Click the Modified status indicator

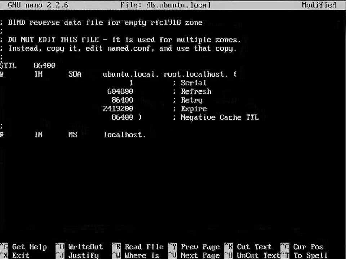click(x=319, y=5)
